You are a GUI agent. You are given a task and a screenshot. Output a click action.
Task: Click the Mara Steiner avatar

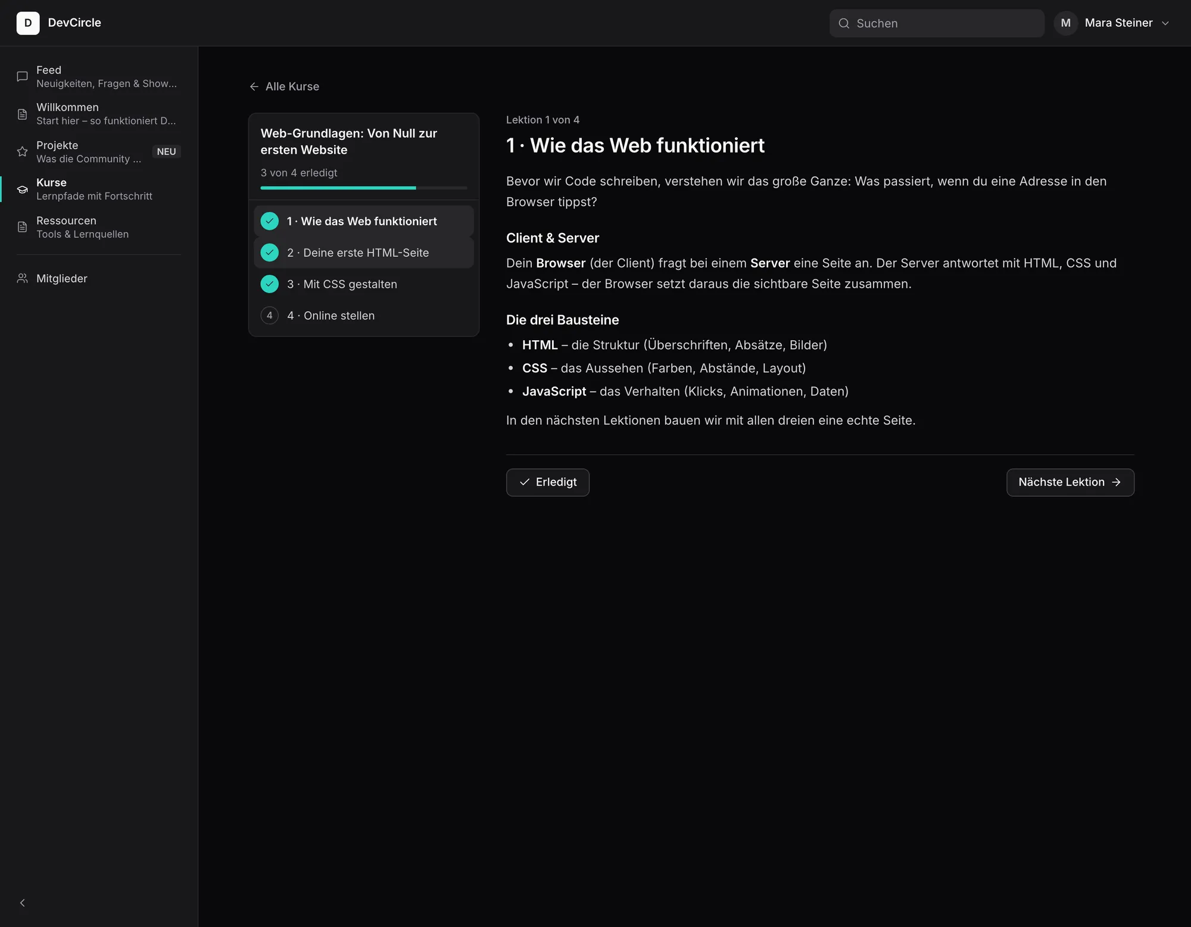point(1066,23)
